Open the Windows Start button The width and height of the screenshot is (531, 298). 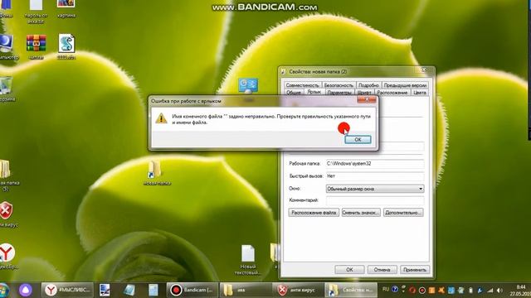4,290
